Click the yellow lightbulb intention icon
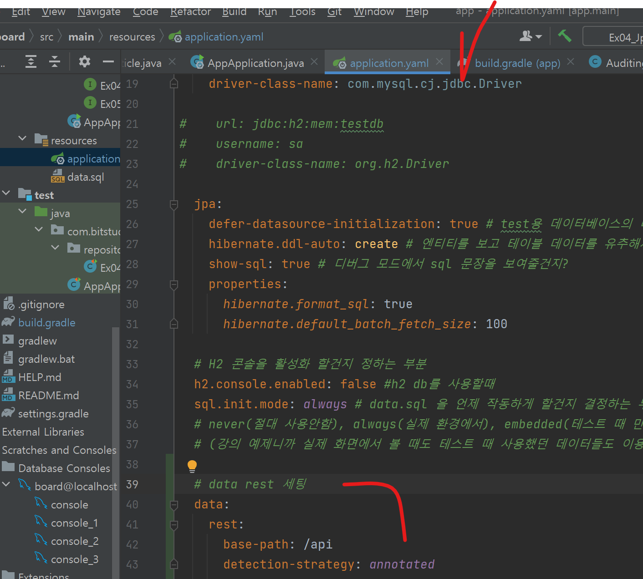The width and height of the screenshot is (643, 579). 192,466
